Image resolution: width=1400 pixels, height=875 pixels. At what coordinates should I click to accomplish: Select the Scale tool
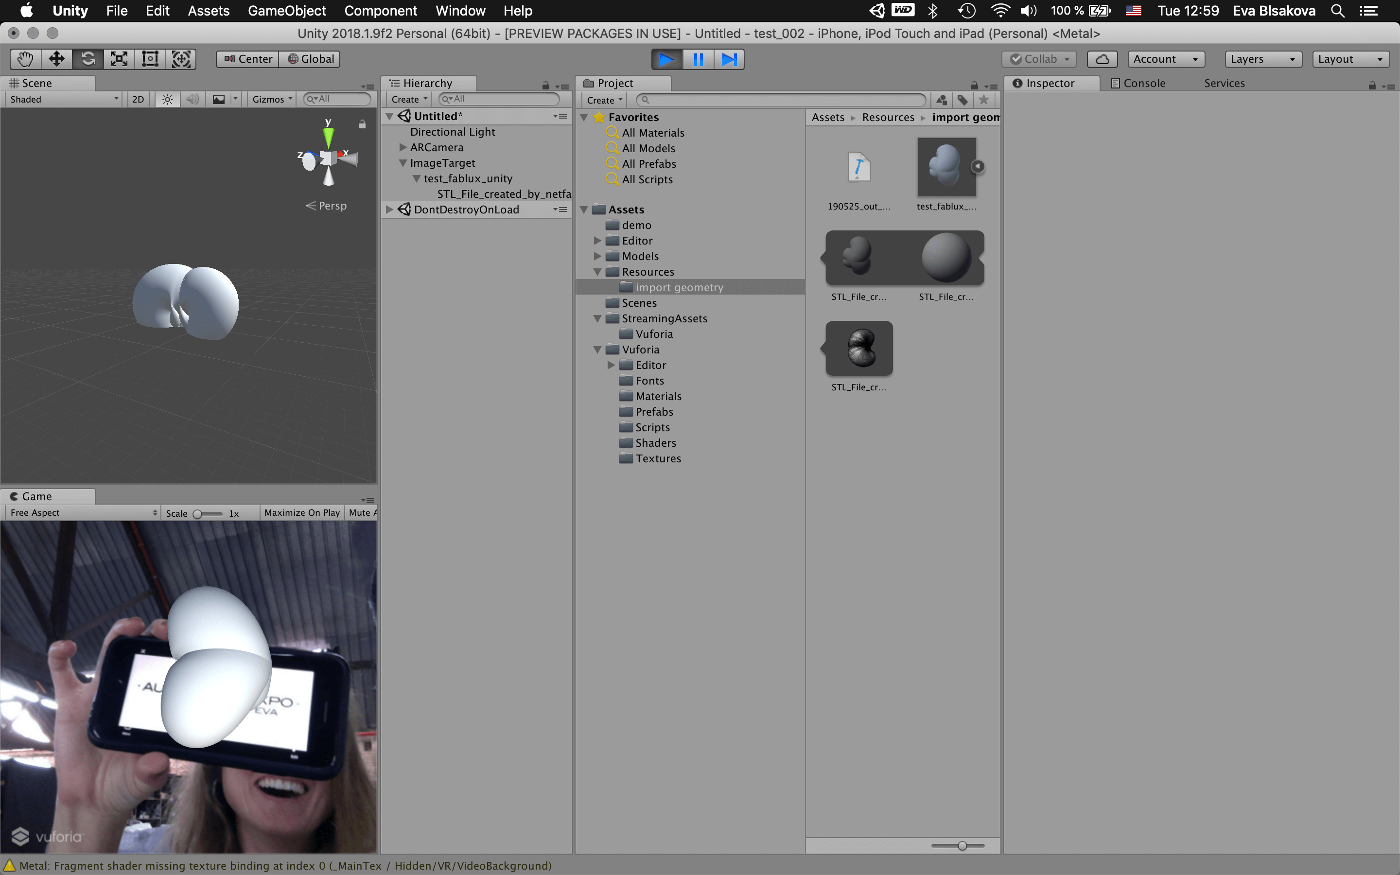click(x=119, y=59)
